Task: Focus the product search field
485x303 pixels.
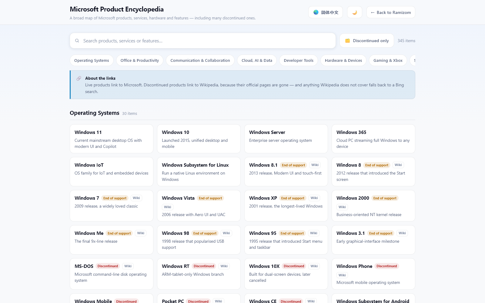Action: click(202, 41)
